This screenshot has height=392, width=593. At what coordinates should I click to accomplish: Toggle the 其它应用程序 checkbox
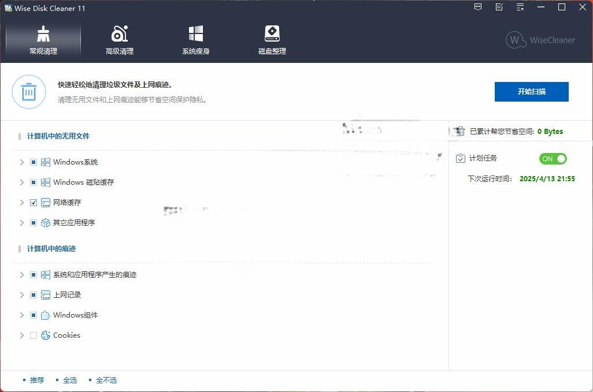[x=34, y=223]
